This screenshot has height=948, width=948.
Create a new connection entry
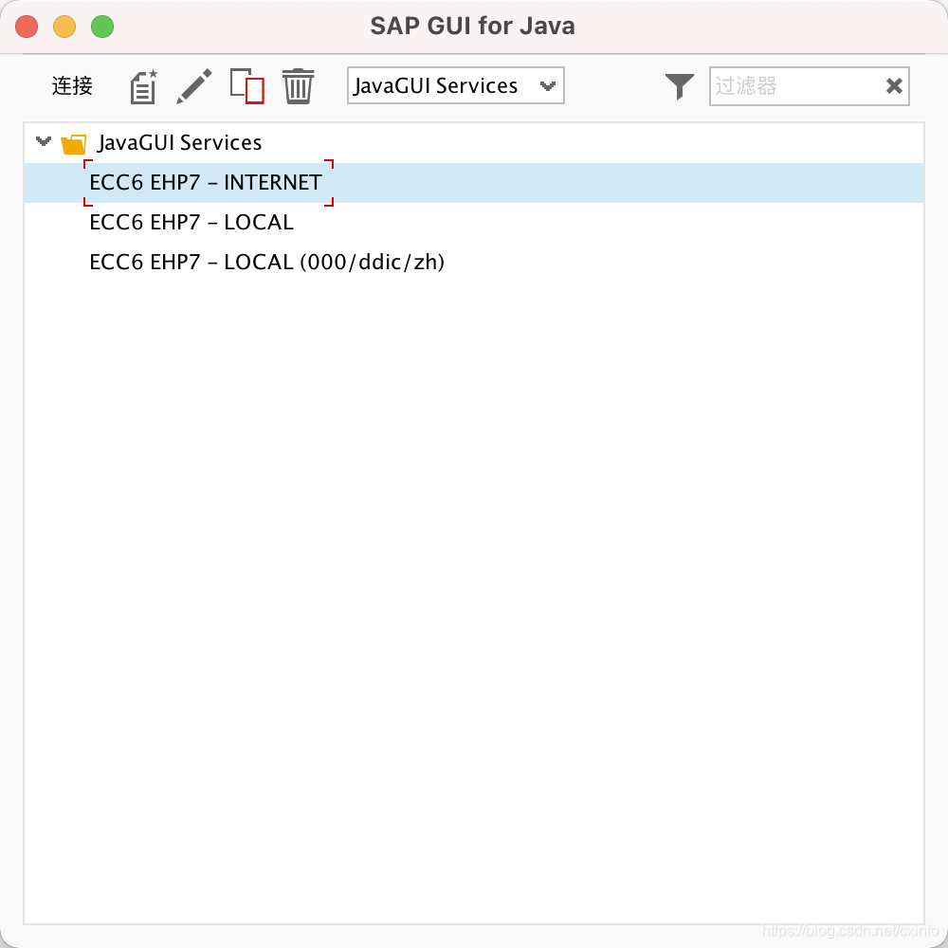click(144, 86)
